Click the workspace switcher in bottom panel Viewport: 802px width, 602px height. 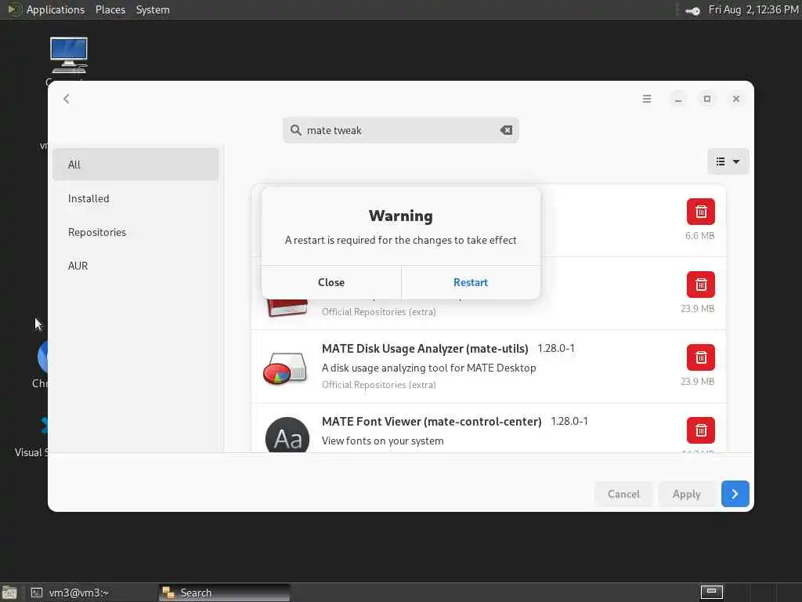(711, 593)
